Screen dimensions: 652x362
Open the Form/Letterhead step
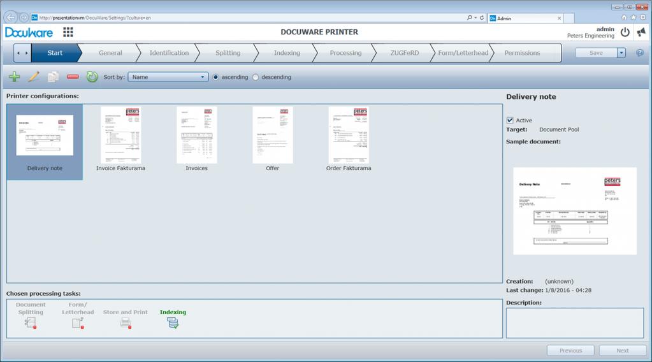(463, 53)
